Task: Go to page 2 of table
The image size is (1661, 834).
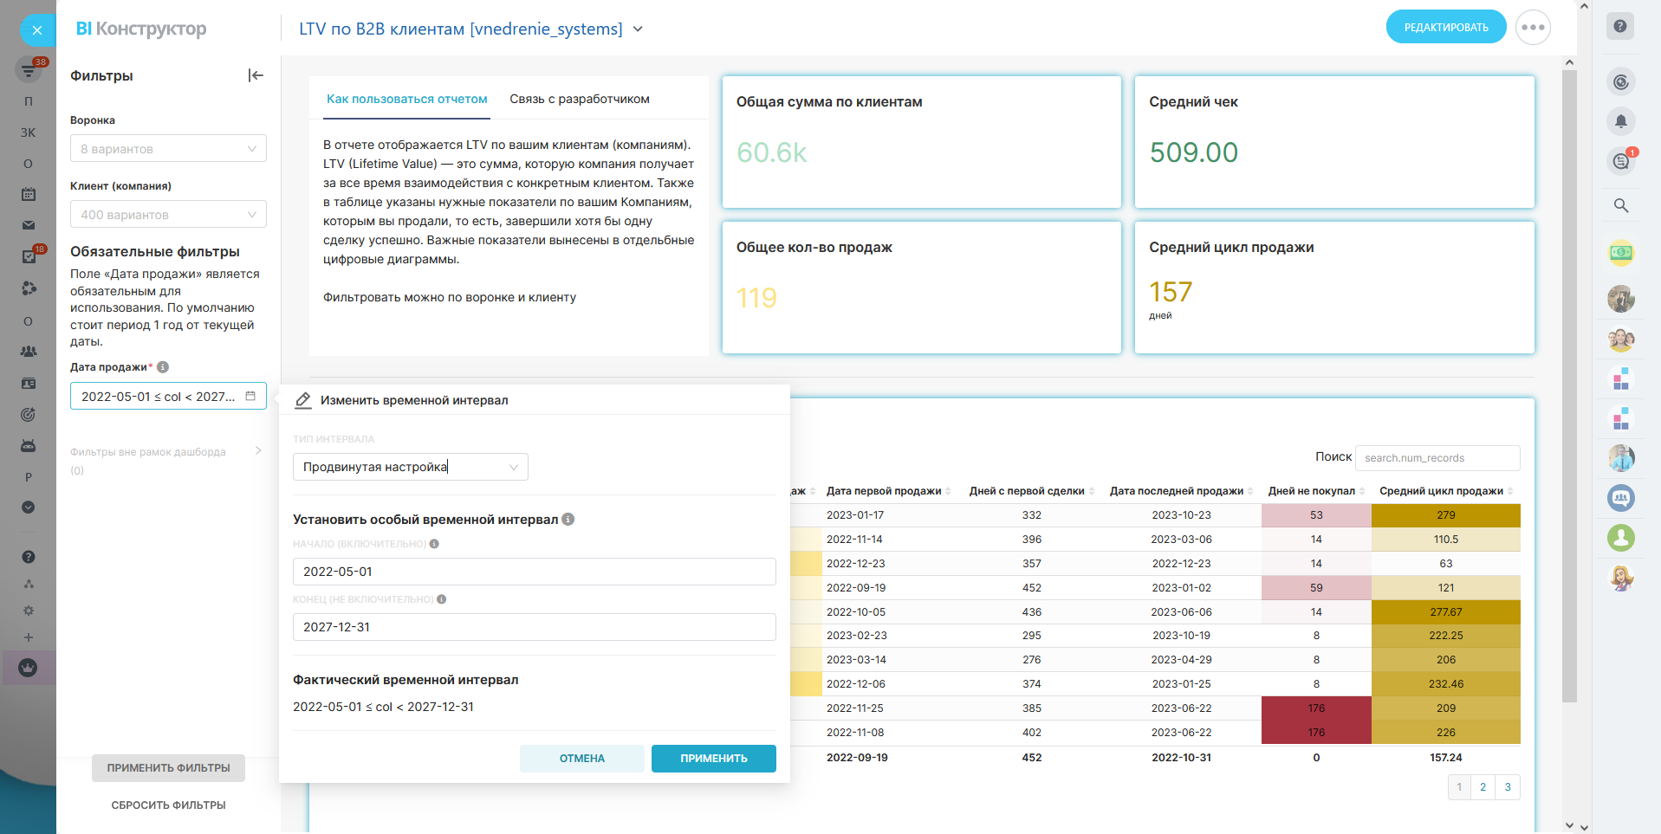Action: [1483, 787]
